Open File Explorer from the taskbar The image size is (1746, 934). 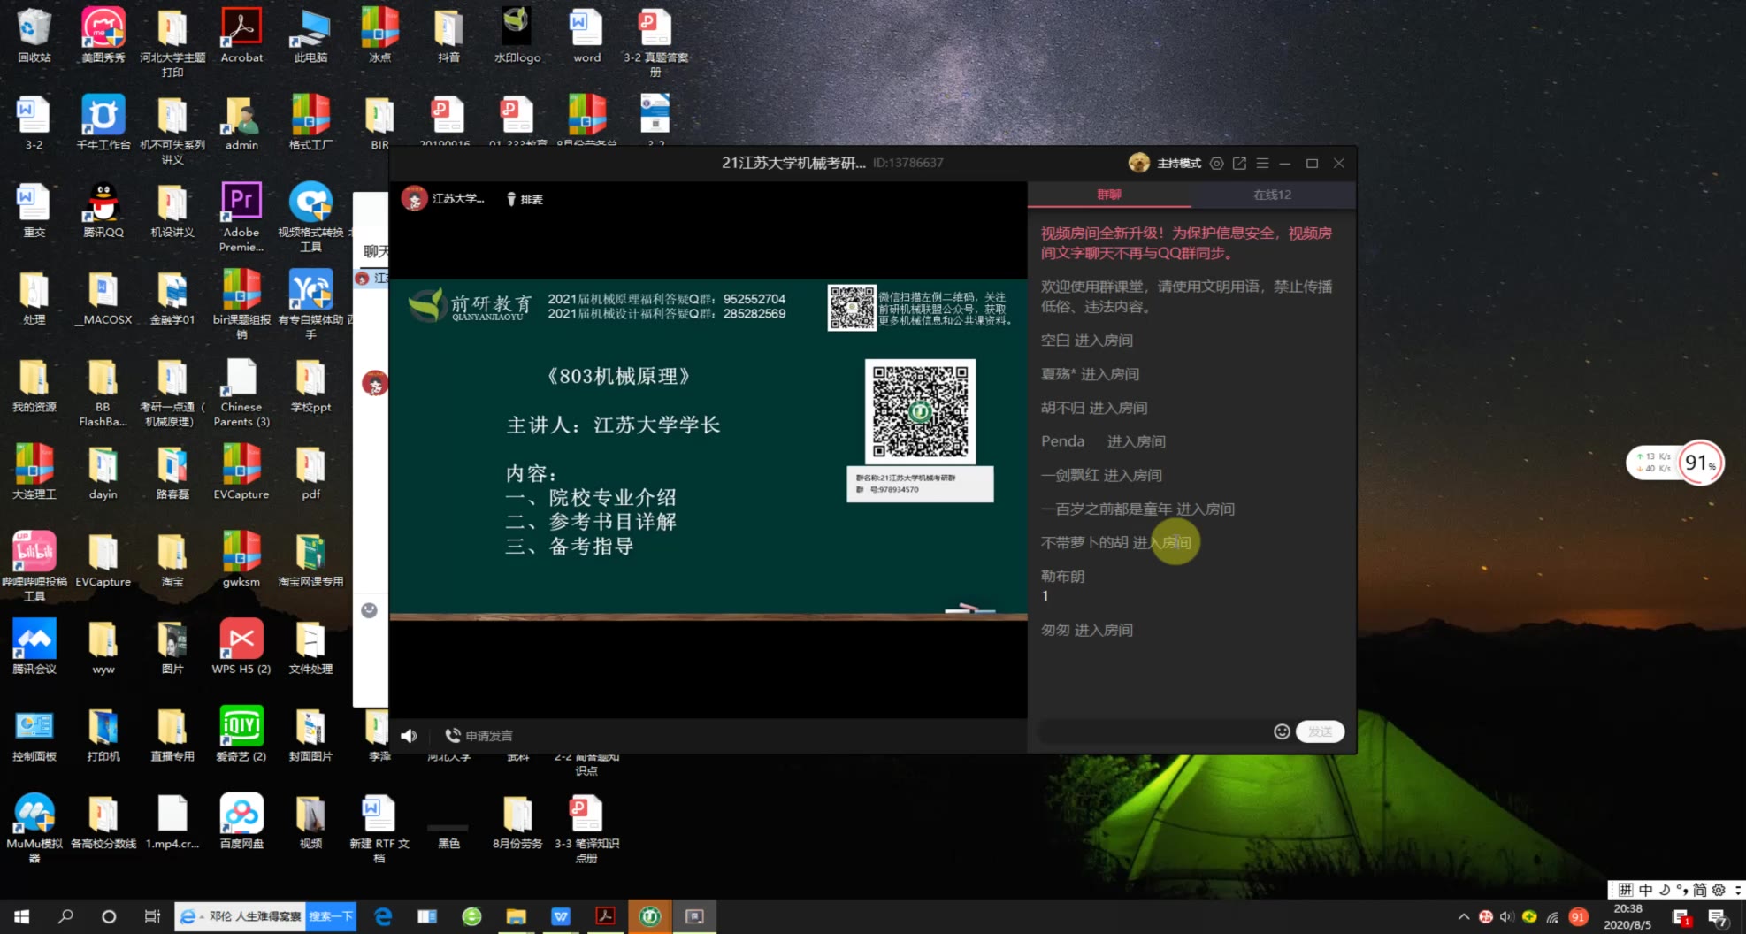pyautogui.click(x=517, y=917)
